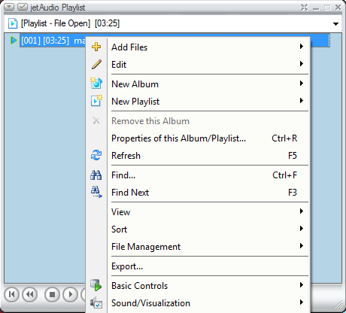Select the Edit menu entry
Image resolution: width=346 pixels, height=313 pixels.
[x=198, y=65]
